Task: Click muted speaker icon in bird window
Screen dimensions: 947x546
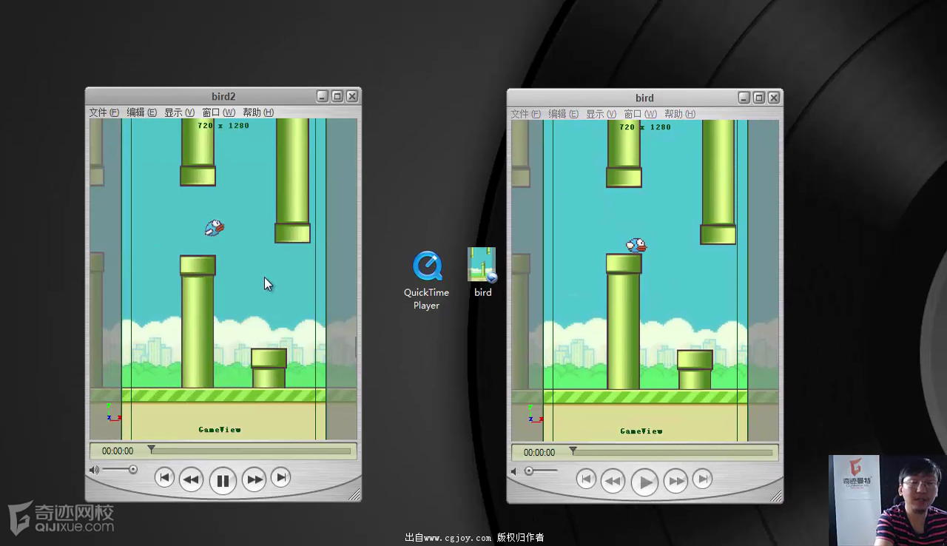Action: coord(514,471)
